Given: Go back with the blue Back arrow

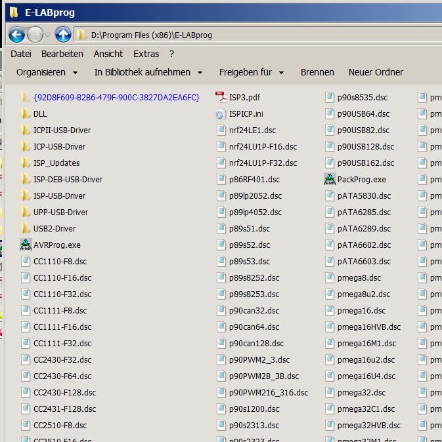Looking at the screenshot, I should point(16,35).
